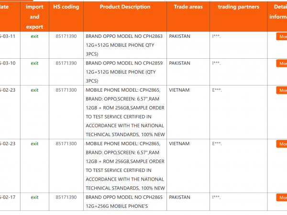287x215 pixels.
Task: Click the More button in the CPH2859 row
Action: (282, 64)
